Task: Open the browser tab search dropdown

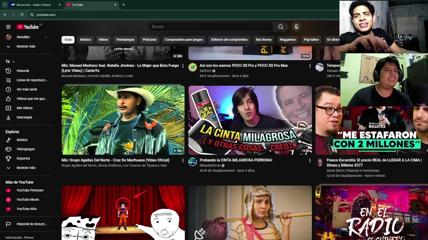Action: coord(4,5)
